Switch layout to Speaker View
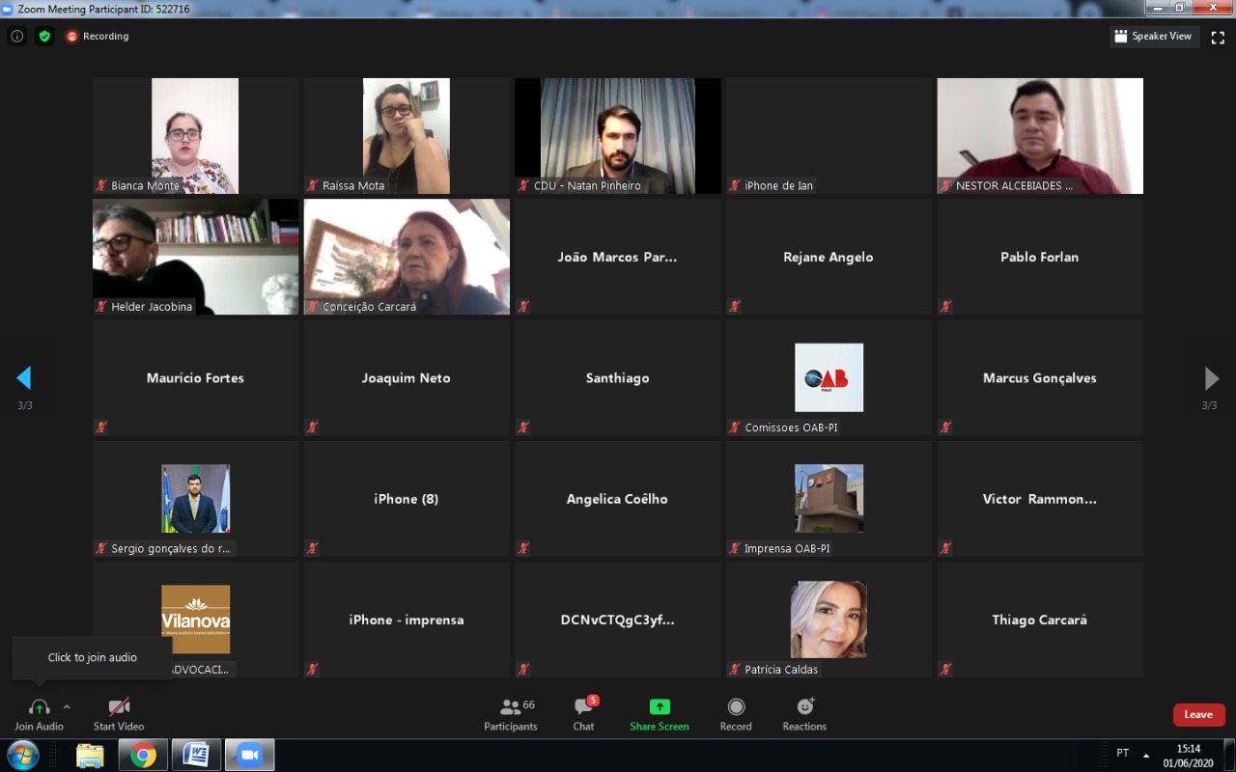The height and width of the screenshot is (772, 1236). pyautogui.click(x=1152, y=36)
